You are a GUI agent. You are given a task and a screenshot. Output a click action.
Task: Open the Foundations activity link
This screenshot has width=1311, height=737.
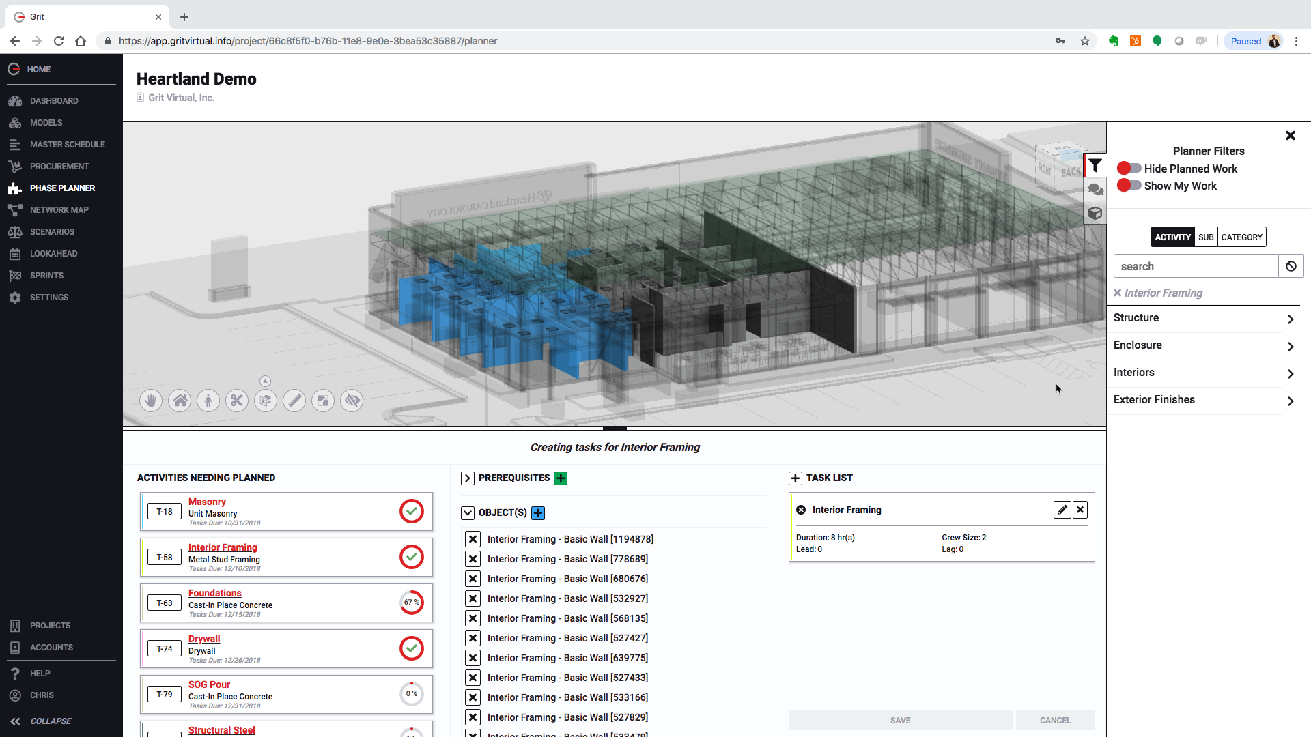[x=214, y=593]
